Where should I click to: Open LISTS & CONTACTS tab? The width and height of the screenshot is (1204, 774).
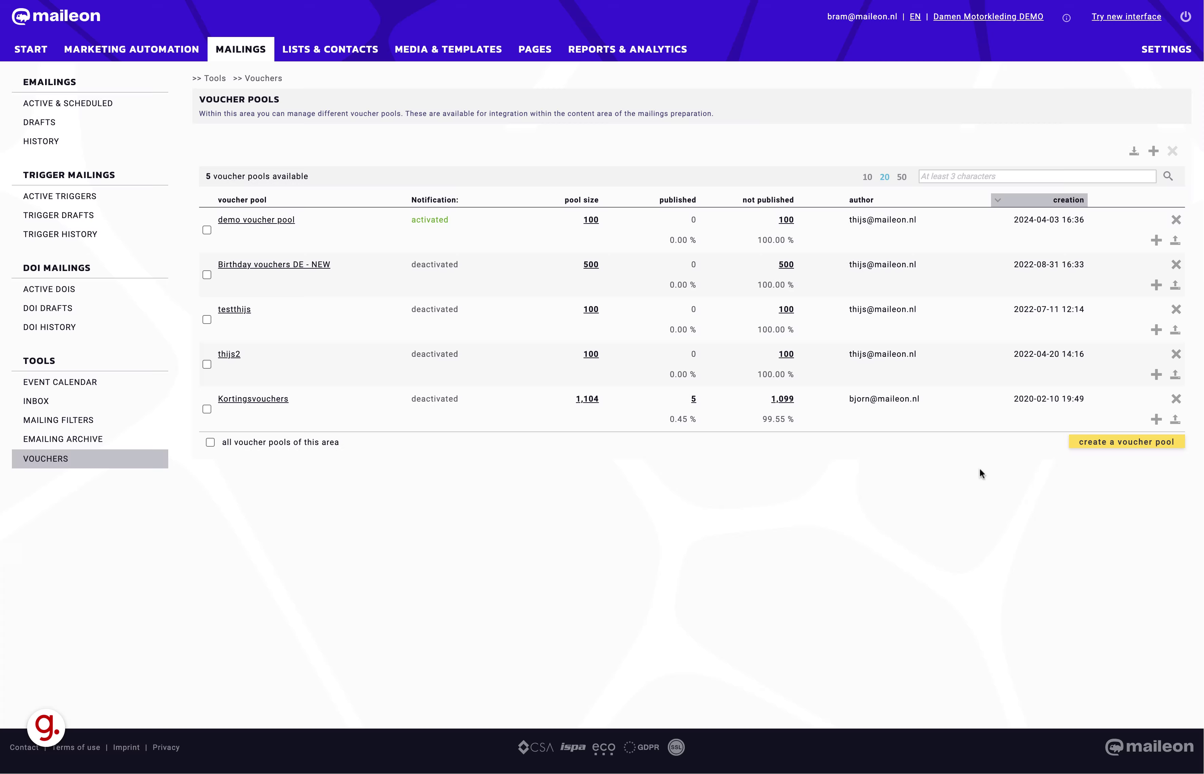330,49
